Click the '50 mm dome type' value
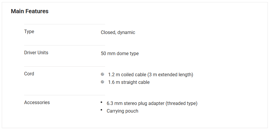The height and width of the screenshot is (129, 269). pos(119,54)
